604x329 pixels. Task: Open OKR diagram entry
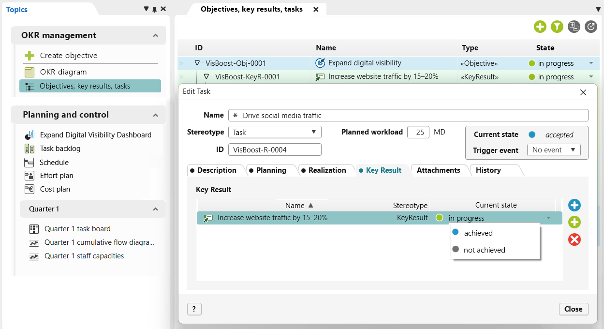63,72
